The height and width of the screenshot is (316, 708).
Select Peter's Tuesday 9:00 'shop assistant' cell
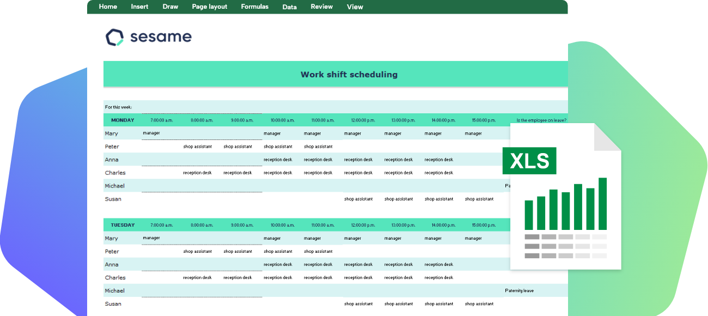(x=238, y=252)
